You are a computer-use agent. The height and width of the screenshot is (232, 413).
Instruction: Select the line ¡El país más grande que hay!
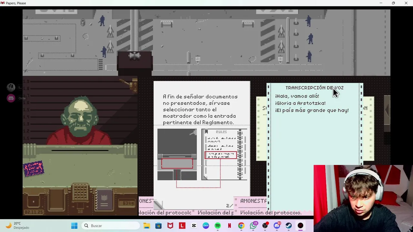click(x=312, y=110)
